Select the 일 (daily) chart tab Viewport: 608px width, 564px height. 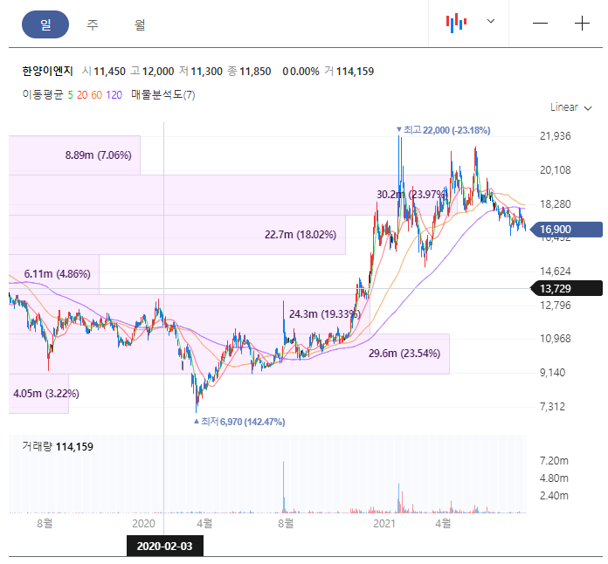[x=45, y=24]
